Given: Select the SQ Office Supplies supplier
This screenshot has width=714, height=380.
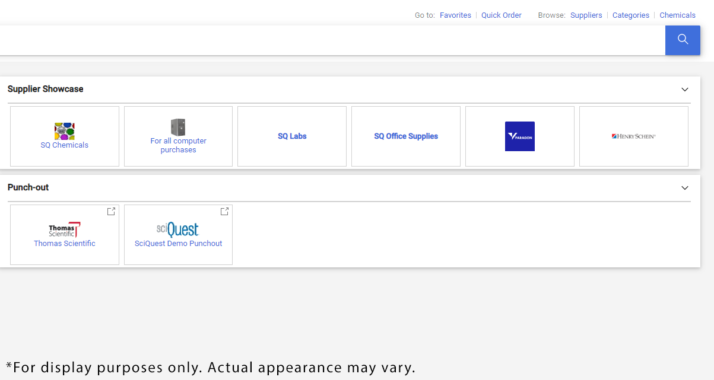Looking at the screenshot, I should [x=406, y=136].
